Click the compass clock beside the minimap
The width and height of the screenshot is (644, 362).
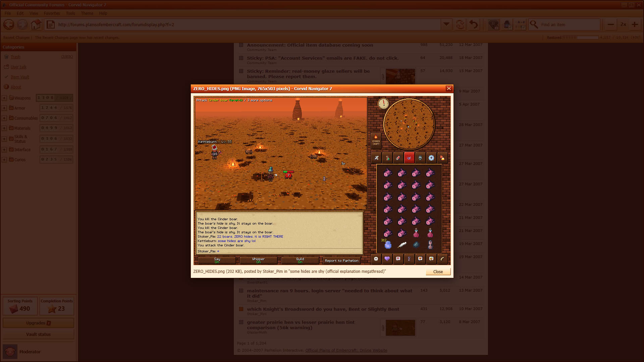tap(383, 104)
